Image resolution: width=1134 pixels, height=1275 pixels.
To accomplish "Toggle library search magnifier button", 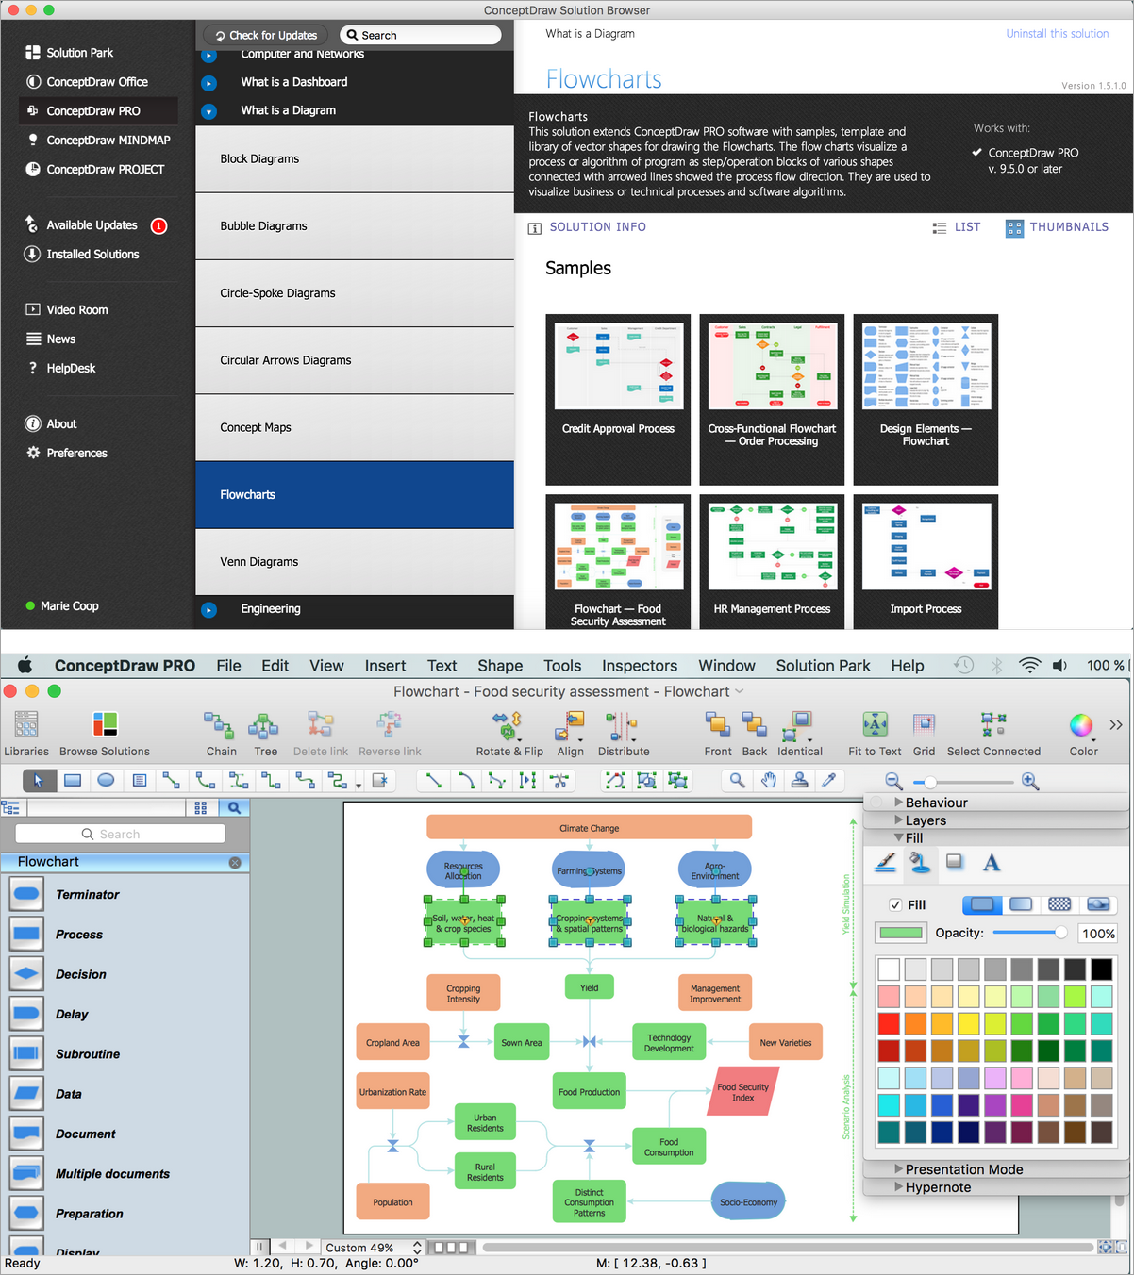I will [x=234, y=808].
